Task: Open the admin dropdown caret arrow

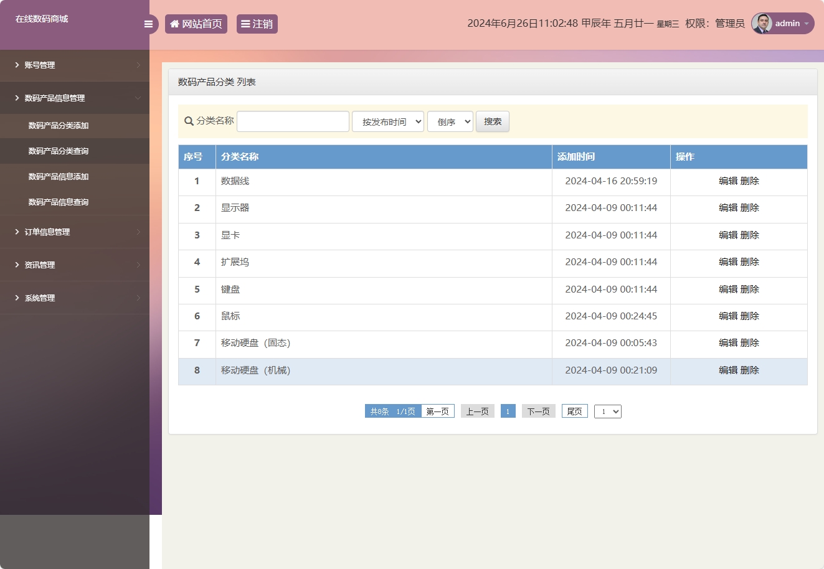Action: coord(807,24)
